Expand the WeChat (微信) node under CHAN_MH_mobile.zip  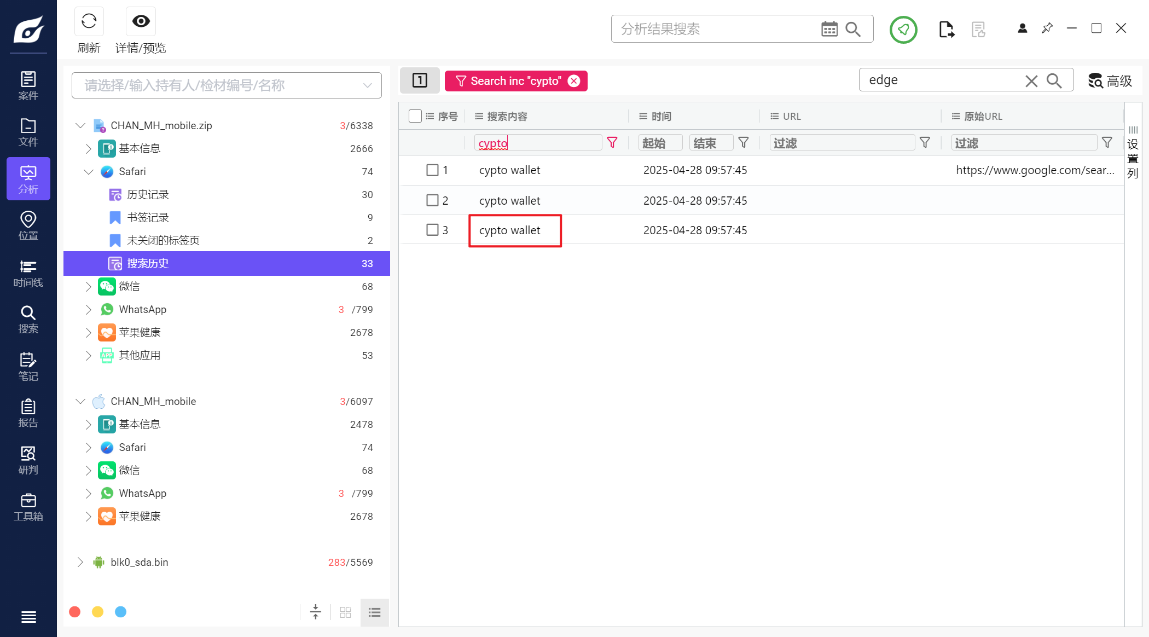(x=89, y=286)
